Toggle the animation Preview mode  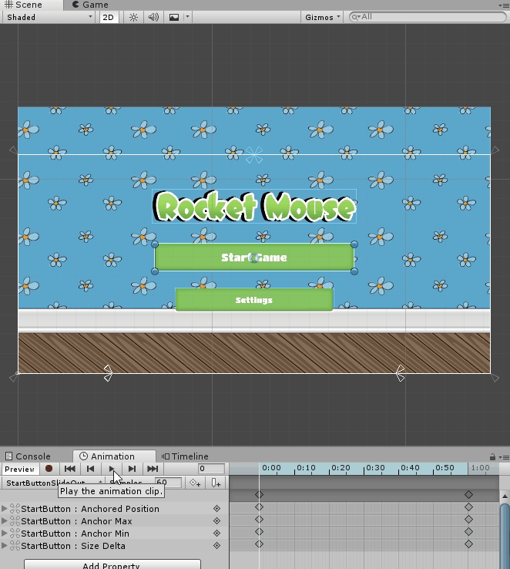pos(19,469)
